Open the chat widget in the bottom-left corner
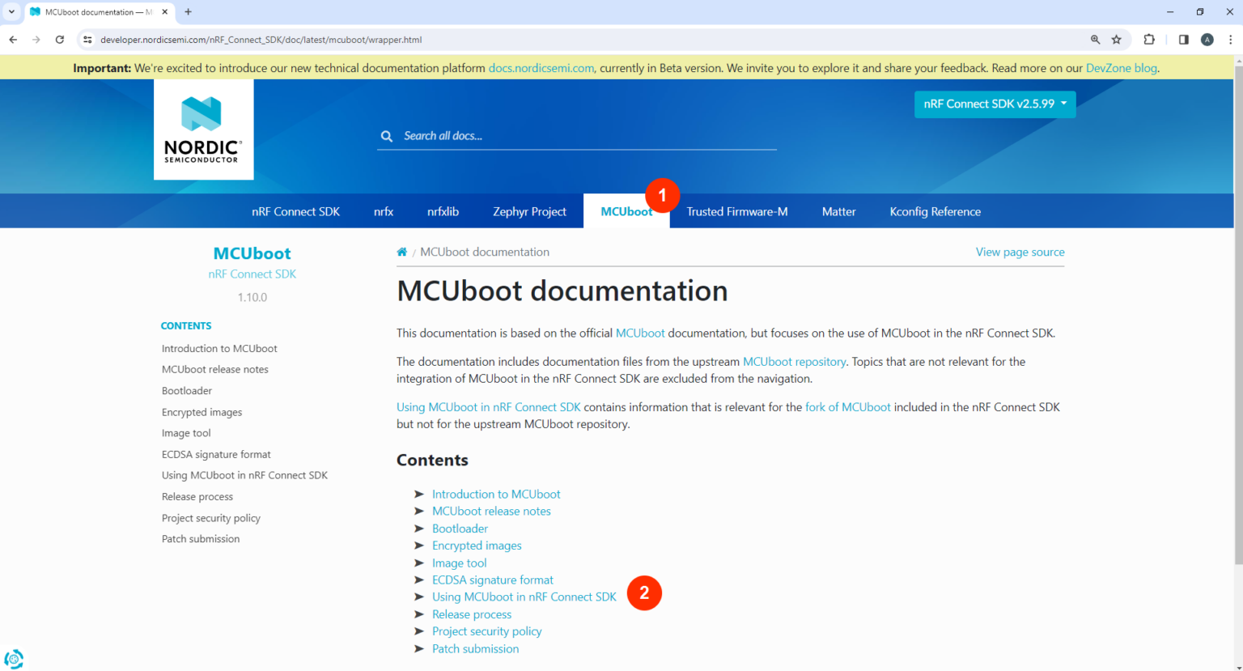Screen dimensions: 1243x671 (13, 659)
